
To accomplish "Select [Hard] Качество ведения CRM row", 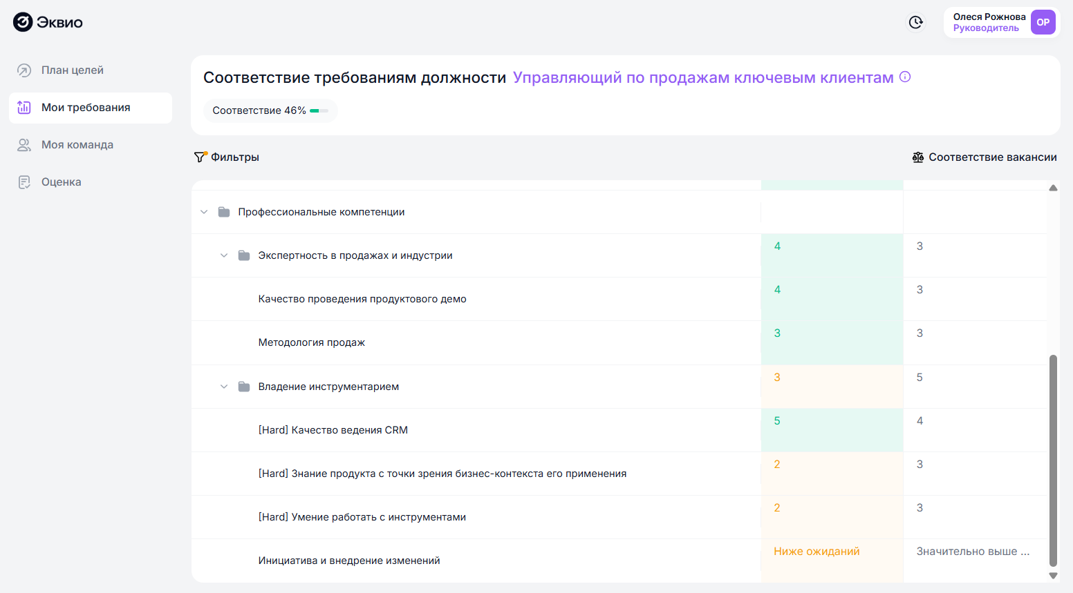I will tap(619, 430).
